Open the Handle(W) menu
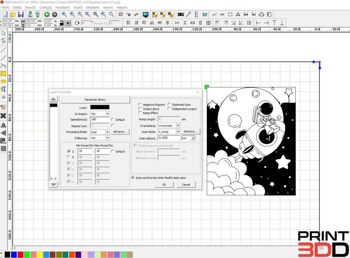This screenshot has width=350, height=258. 63,7
